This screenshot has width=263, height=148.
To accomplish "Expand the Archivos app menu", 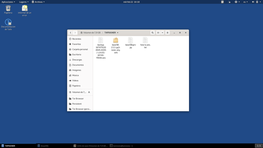I will (x=38, y=2).
